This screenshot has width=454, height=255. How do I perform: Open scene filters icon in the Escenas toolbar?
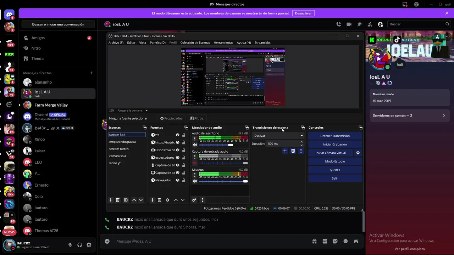(126, 200)
